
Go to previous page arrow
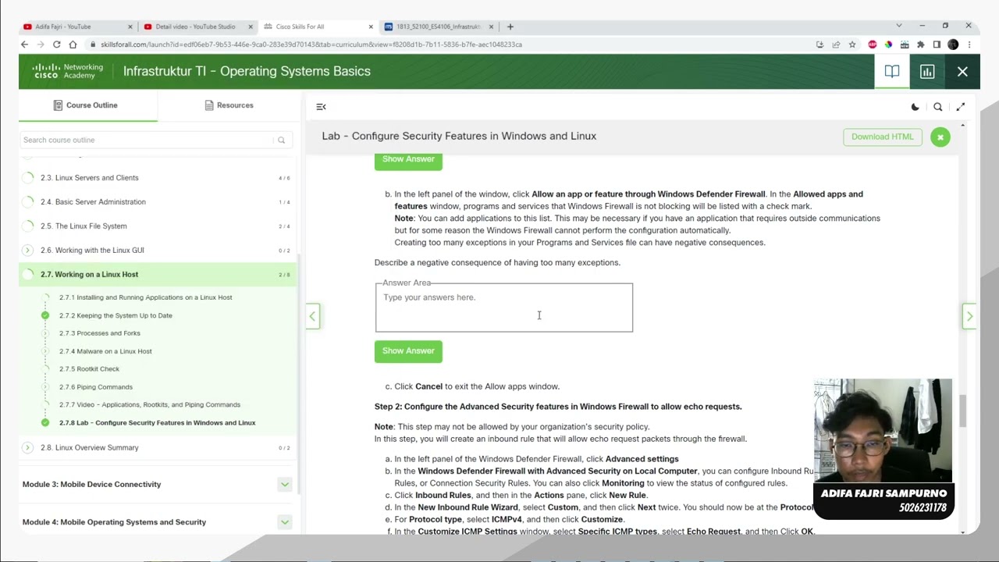312,316
